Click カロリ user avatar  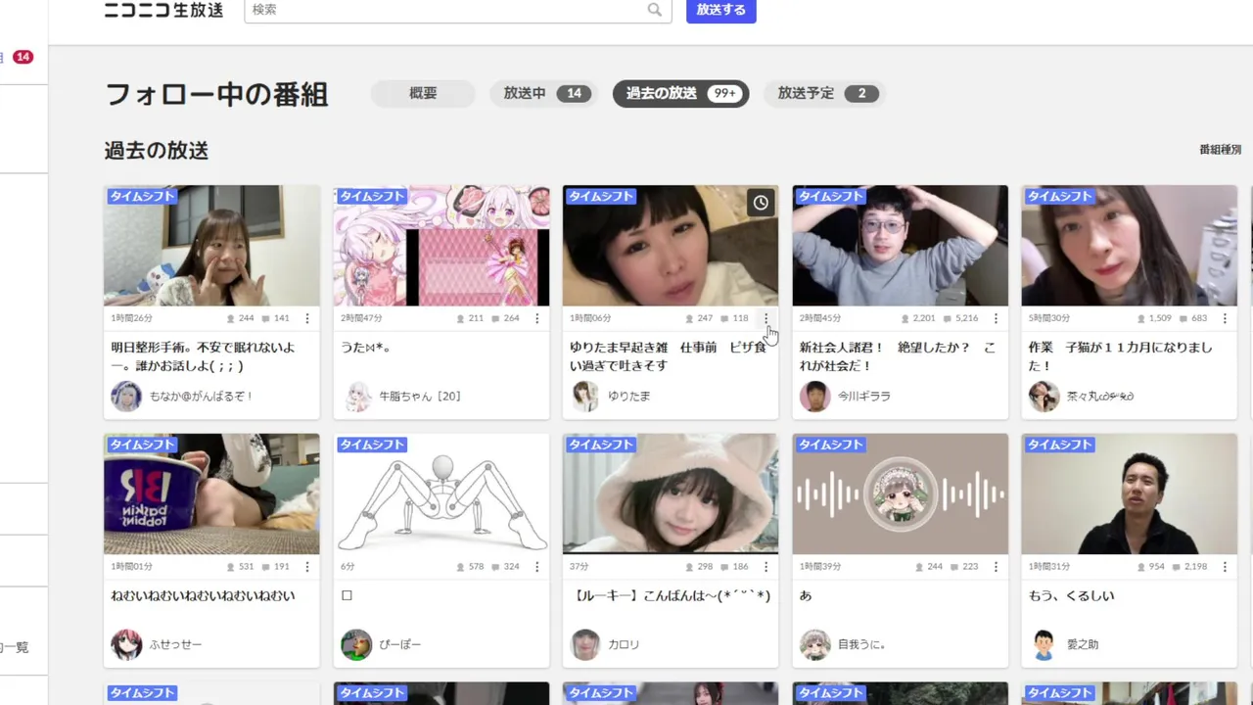tap(585, 645)
